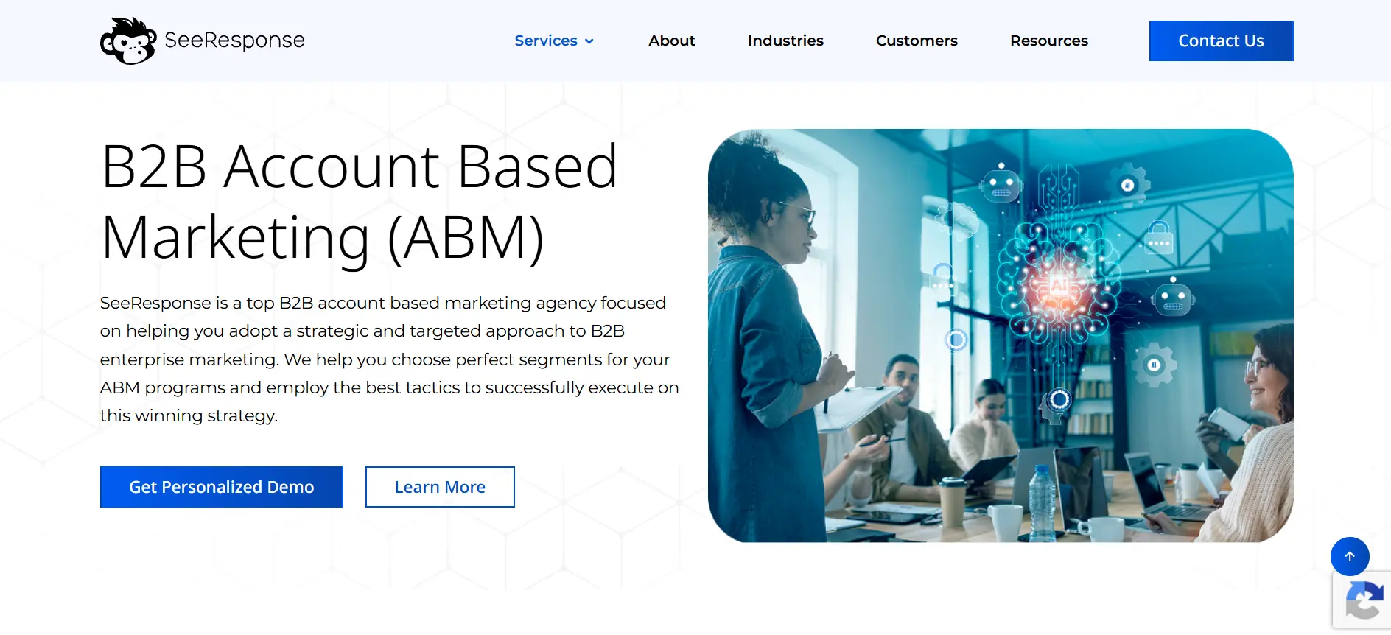1391x635 pixels.
Task: Click Get Personalized Demo button
Action: click(x=222, y=487)
